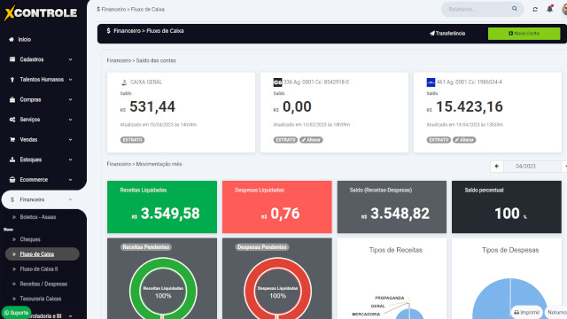Viewport: 567px width, 319px height.
Task: Select Fluxo de Caixa submenu item
Action: pos(43,254)
